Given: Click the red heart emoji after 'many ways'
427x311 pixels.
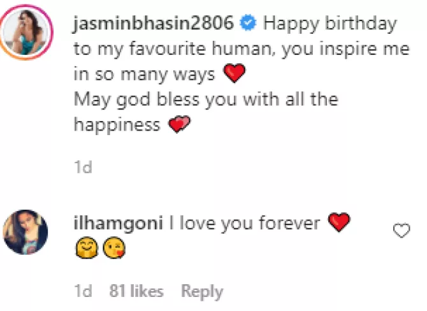Looking at the screenshot, I should (x=234, y=73).
